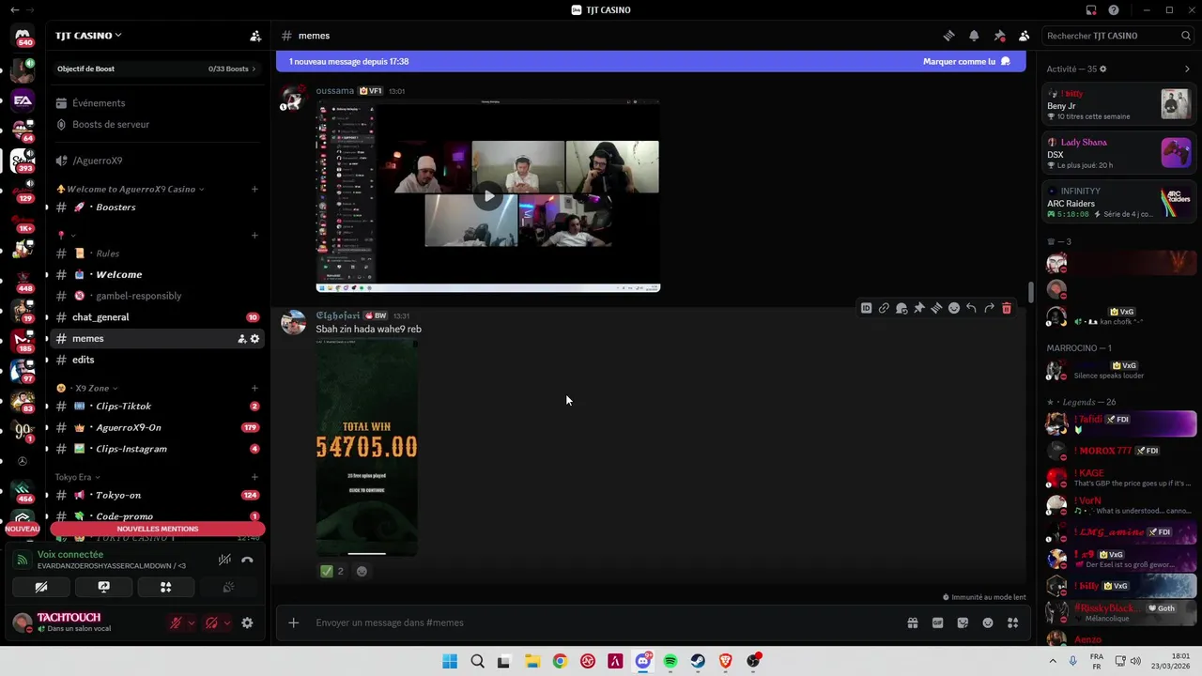1202x676 pixels.
Task: Turn on camera in voice panel
Action: 41,587
